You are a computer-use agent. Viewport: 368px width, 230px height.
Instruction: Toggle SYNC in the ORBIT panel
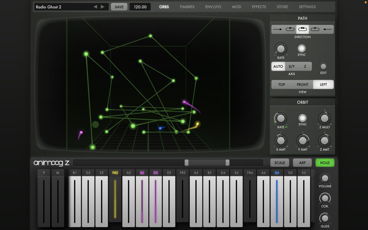[x=302, y=118]
